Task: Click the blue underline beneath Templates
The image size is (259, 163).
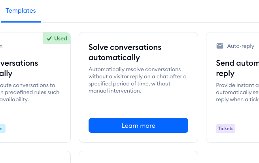Action: [21, 22]
